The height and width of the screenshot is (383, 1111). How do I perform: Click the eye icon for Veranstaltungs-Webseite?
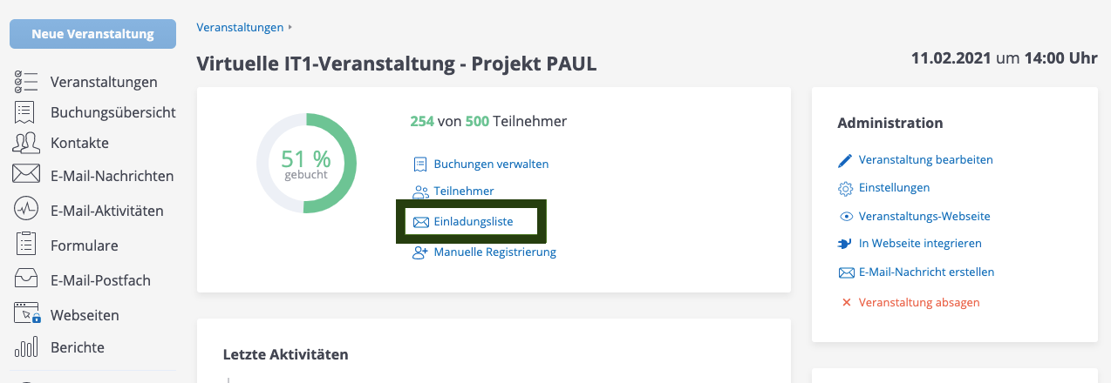844,217
